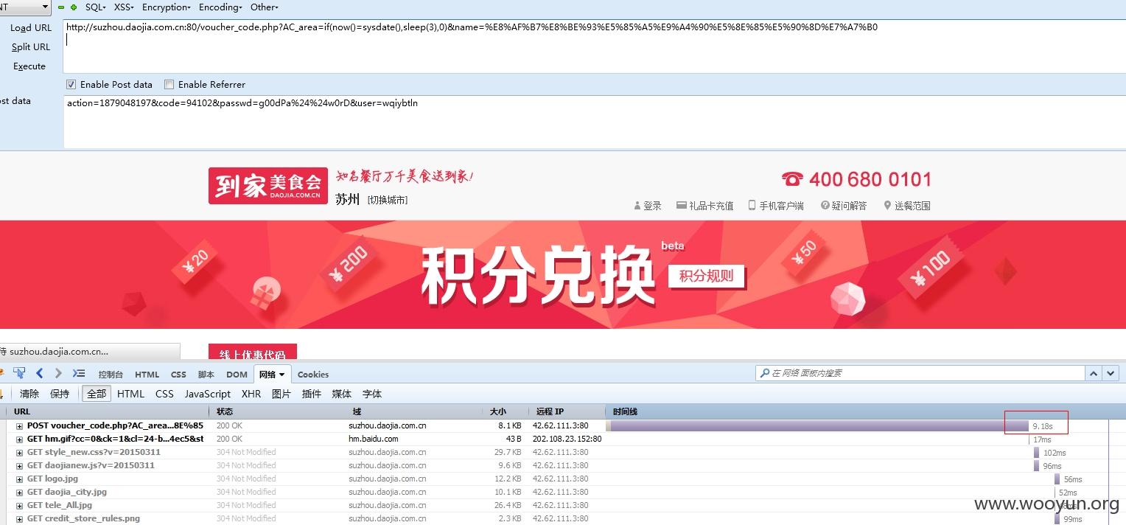Switch to the 控制台 tab
Viewport: 1126px width, 525px height.
pos(111,375)
